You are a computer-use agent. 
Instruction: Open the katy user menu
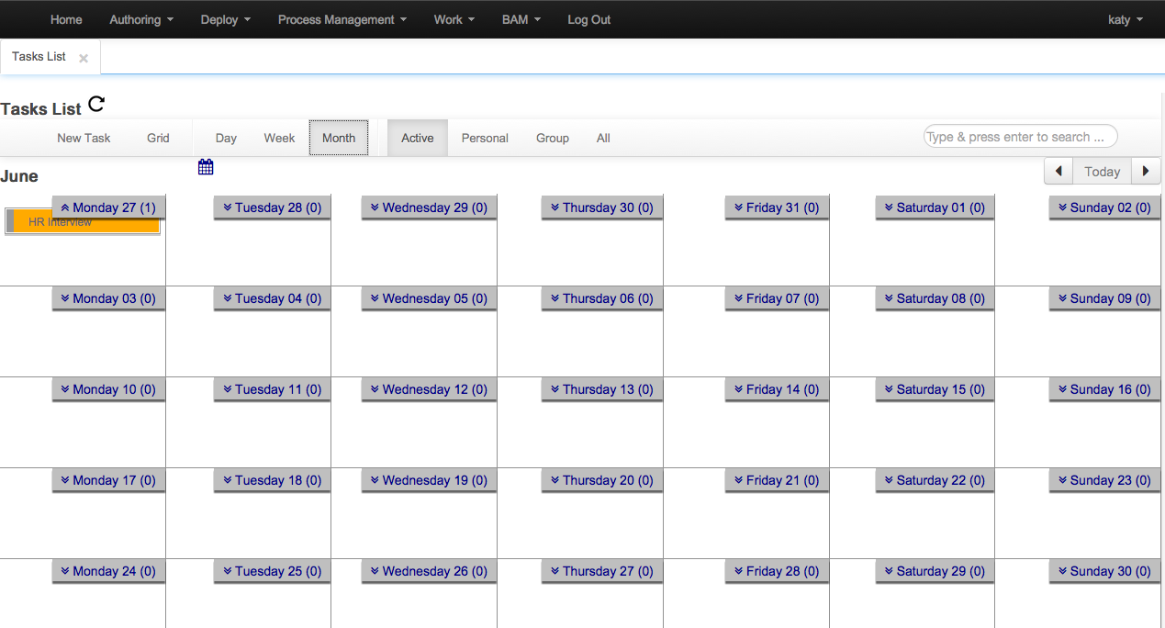click(1125, 19)
